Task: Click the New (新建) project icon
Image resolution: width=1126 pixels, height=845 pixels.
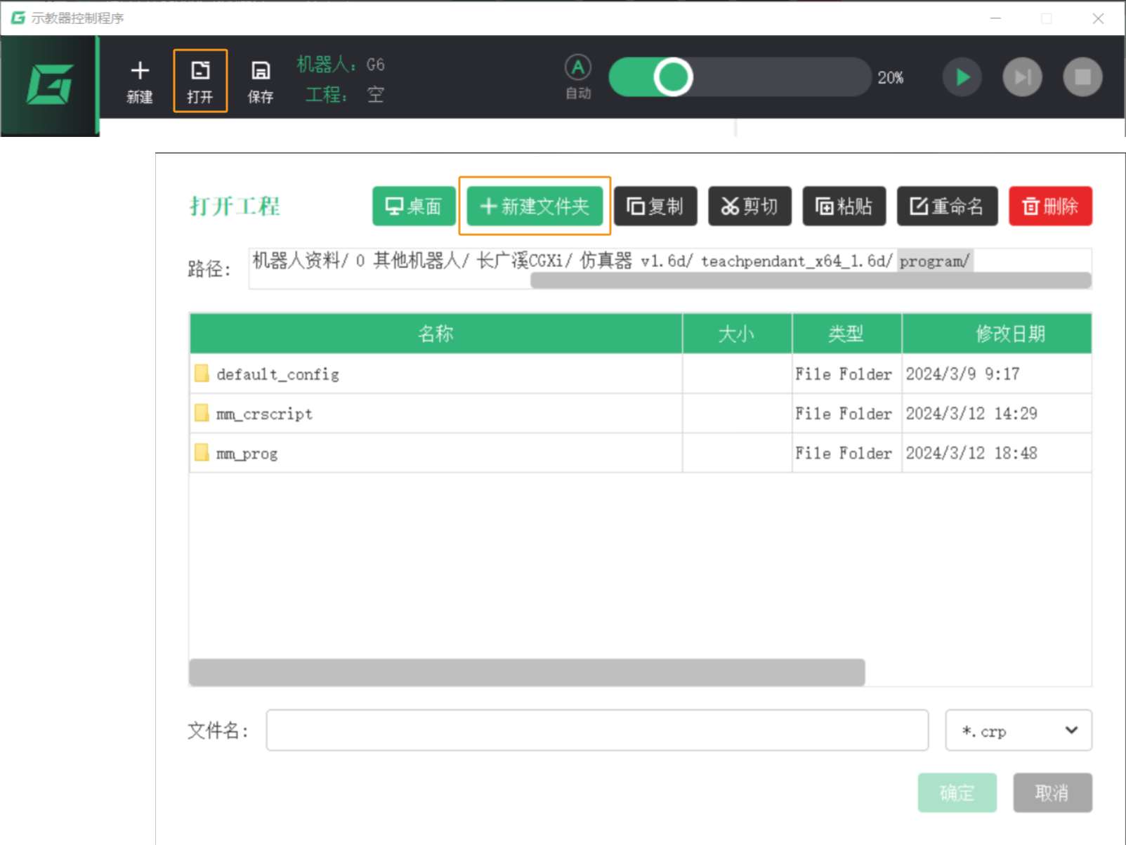Action: (x=140, y=81)
